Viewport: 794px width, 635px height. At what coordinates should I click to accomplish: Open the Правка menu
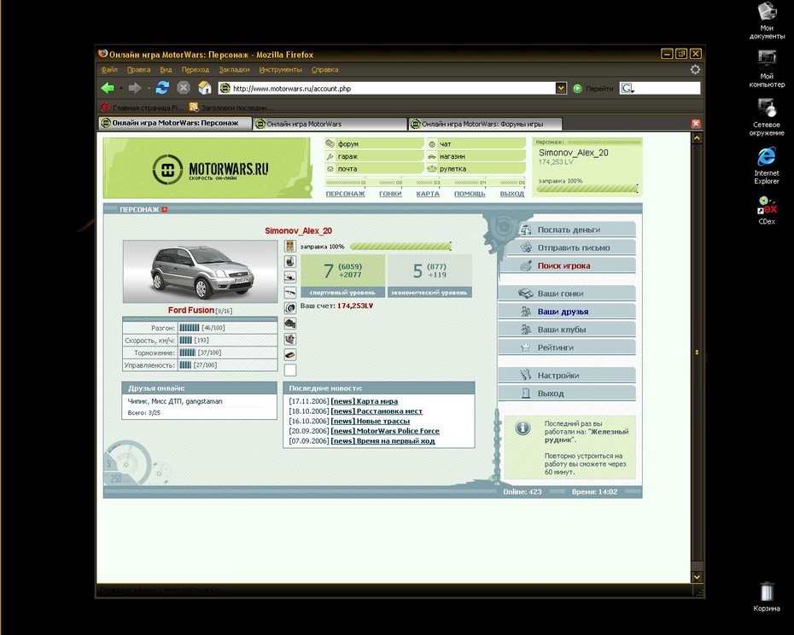[139, 69]
